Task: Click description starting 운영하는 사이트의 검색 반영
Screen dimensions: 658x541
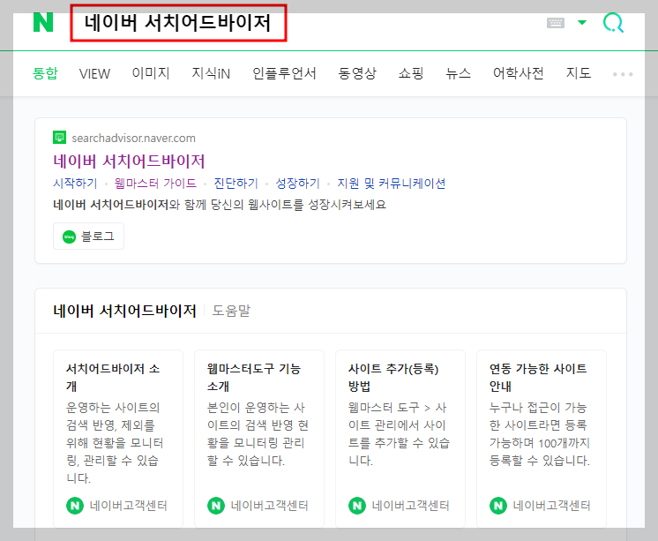Action: pyautogui.click(x=115, y=443)
